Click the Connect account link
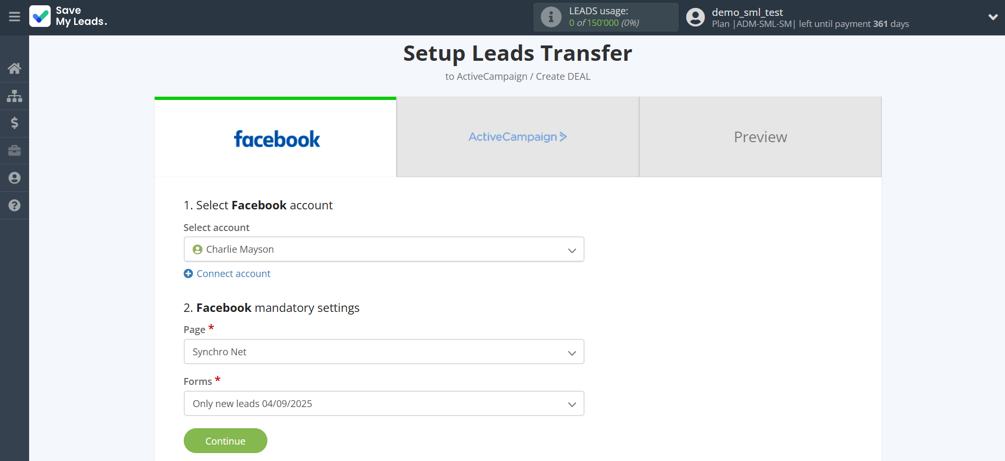 coord(233,274)
